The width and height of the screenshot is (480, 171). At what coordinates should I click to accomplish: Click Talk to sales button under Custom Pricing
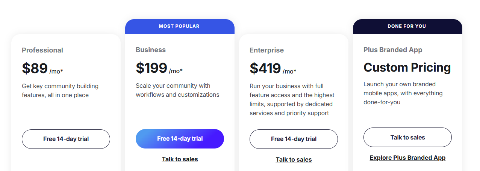pyautogui.click(x=407, y=137)
